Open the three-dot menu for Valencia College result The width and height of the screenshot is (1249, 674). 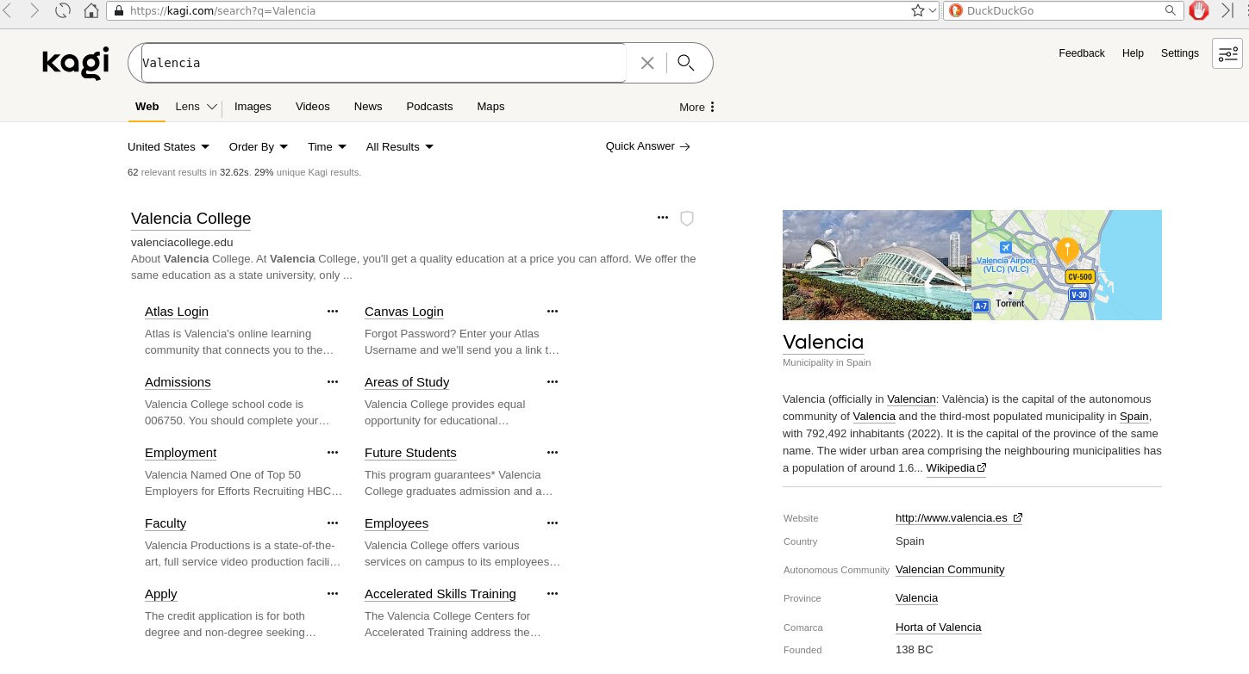pyautogui.click(x=663, y=218)
